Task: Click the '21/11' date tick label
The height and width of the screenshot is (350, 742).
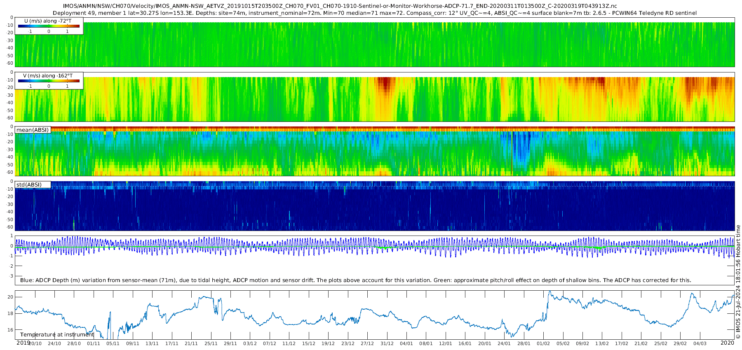Action: pyautogui.click(x=191, y=343)
